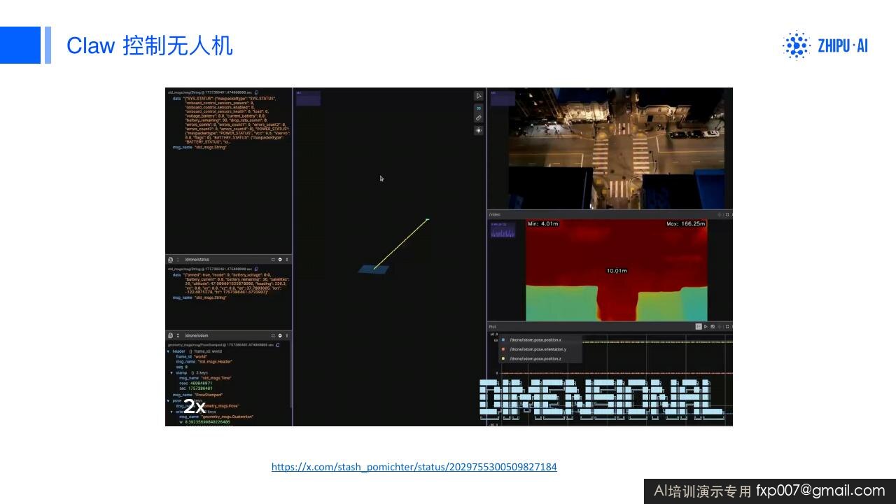Click the publish tool in 3D panel toolbar
This screenshot has width=896, height=504.
(479, 130)
